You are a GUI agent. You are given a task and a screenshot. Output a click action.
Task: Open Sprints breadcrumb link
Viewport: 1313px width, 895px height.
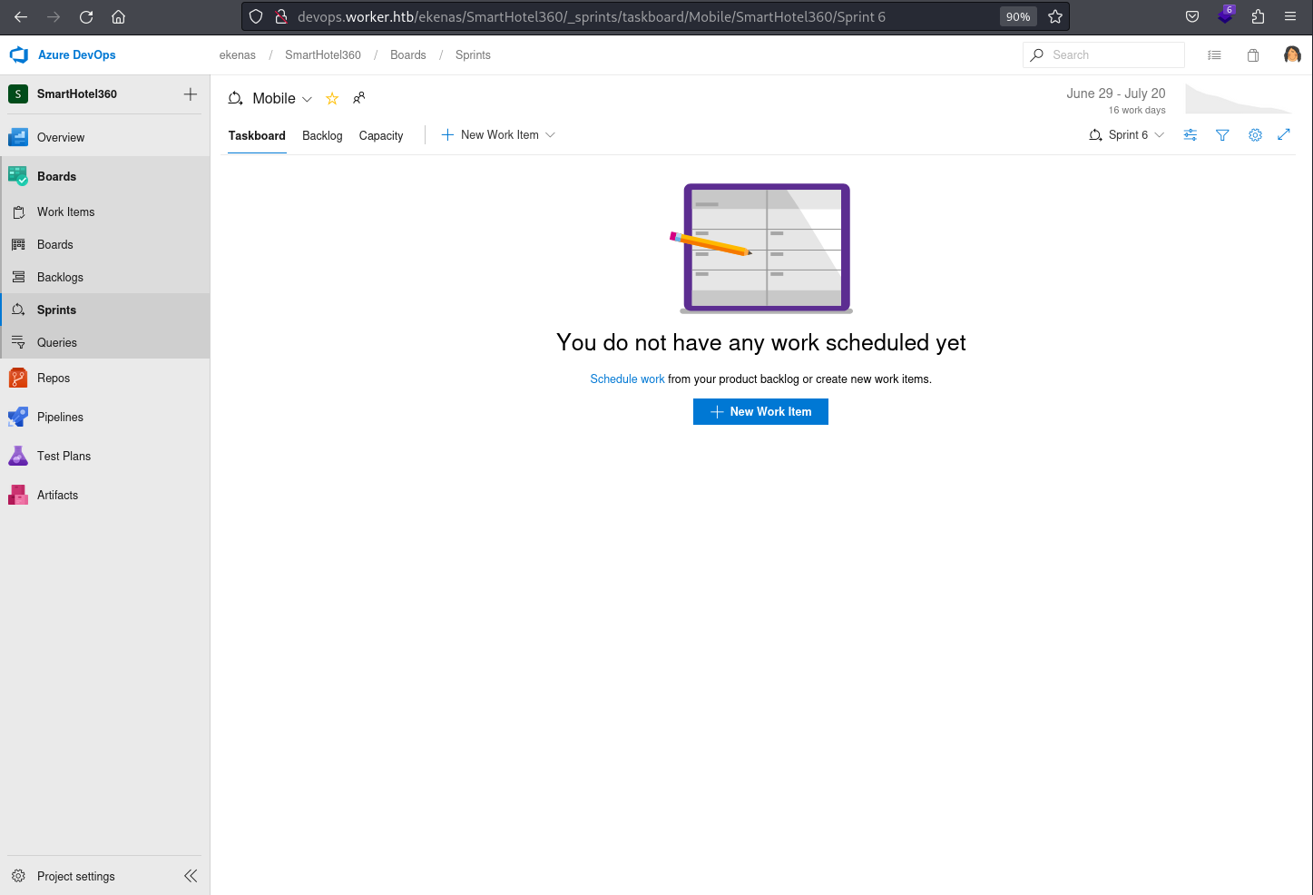(x=473, y=55)
